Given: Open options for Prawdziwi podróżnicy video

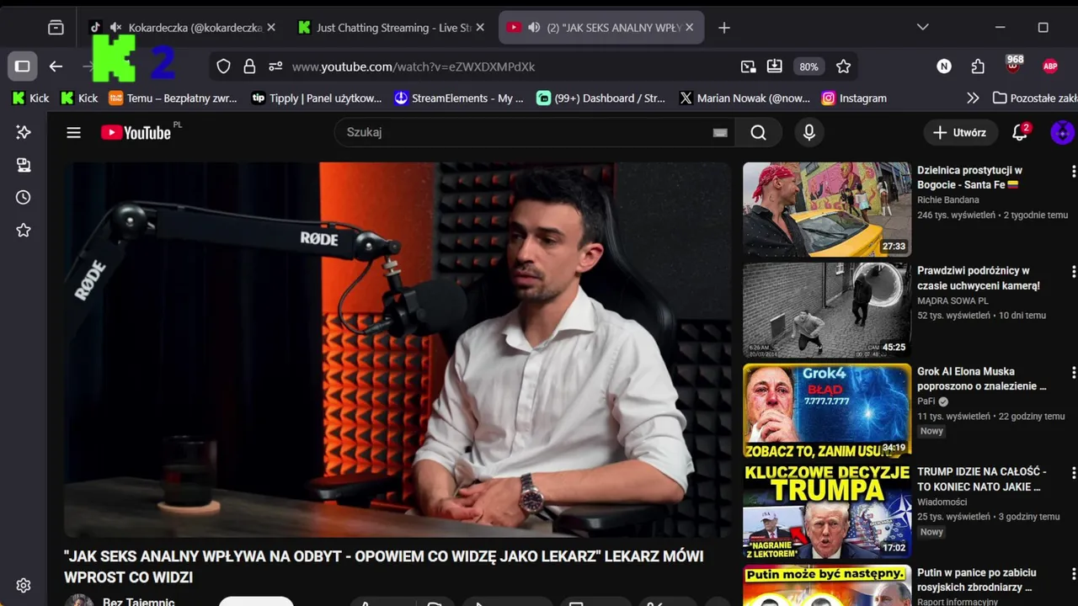Looking at the screenshot, I should tap(1073, 272).
